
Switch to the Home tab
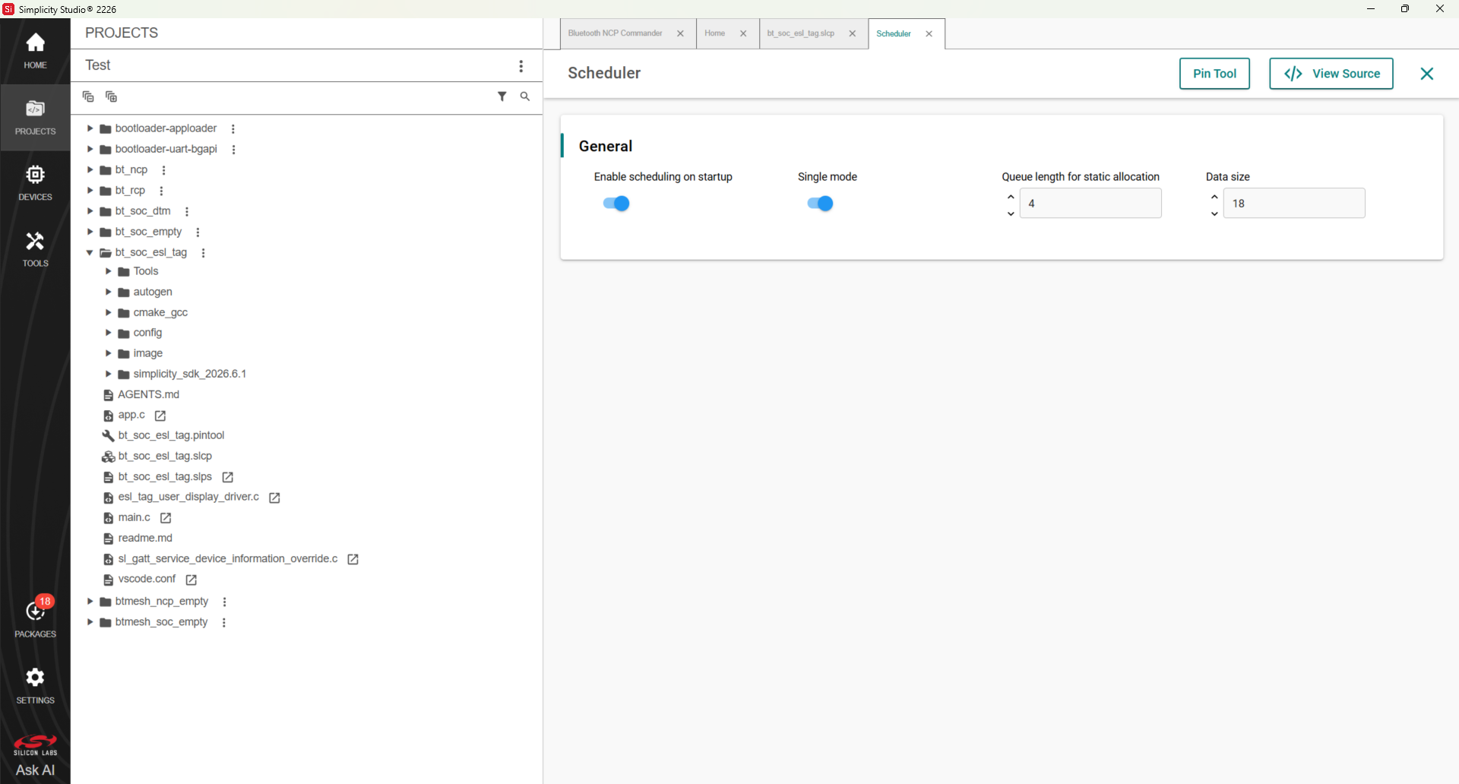714,33
